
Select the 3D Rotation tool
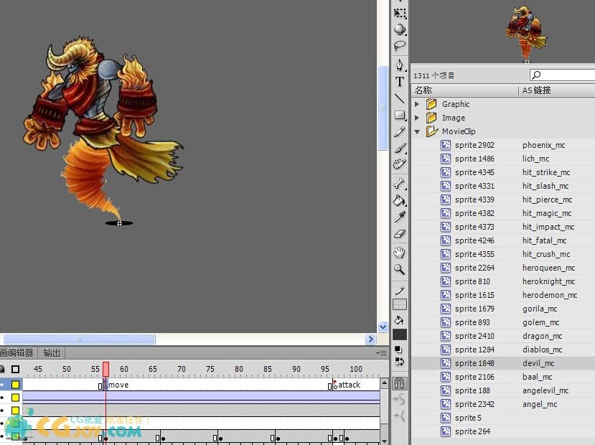tap(400, 29)
